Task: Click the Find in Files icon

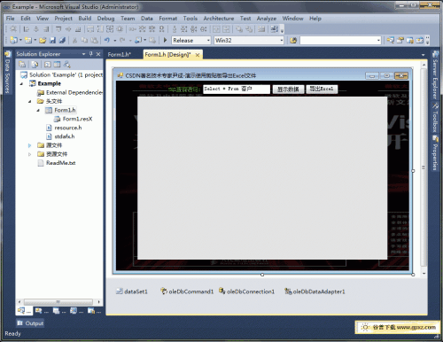Action: [x=293, y=40]
